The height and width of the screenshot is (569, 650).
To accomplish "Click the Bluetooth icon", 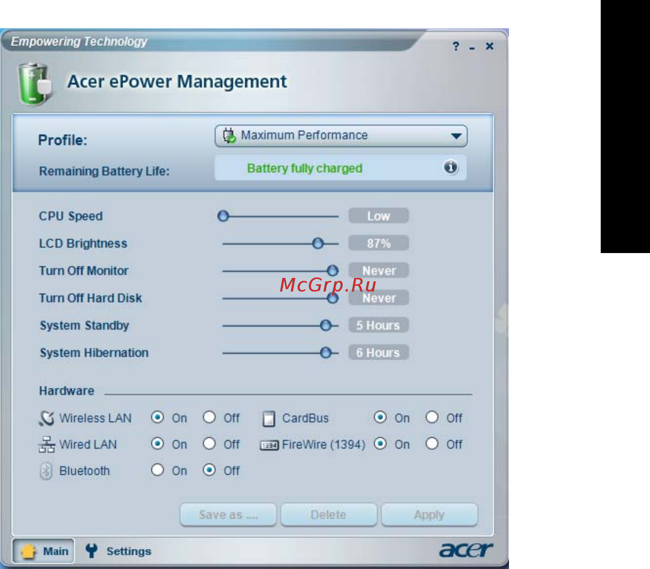I will [x=46, y=471].
